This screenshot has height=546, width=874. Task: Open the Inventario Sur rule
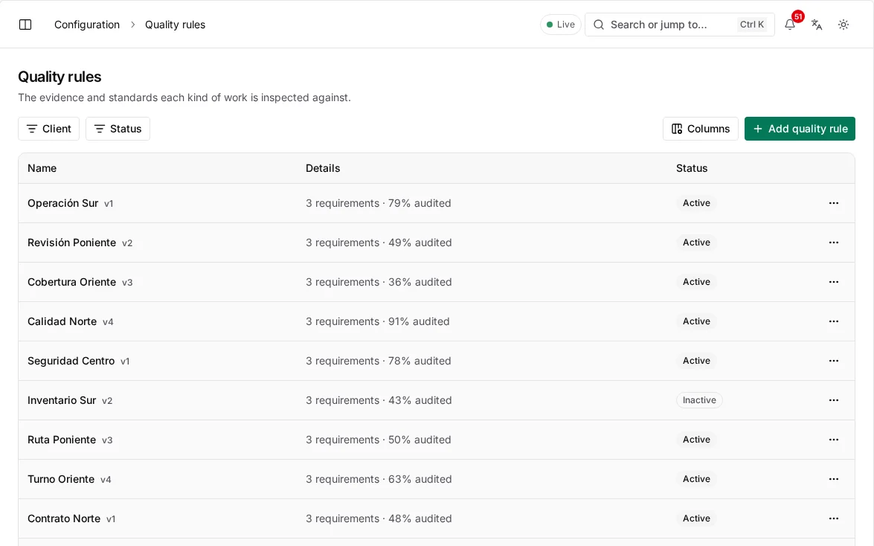(62, 400)
